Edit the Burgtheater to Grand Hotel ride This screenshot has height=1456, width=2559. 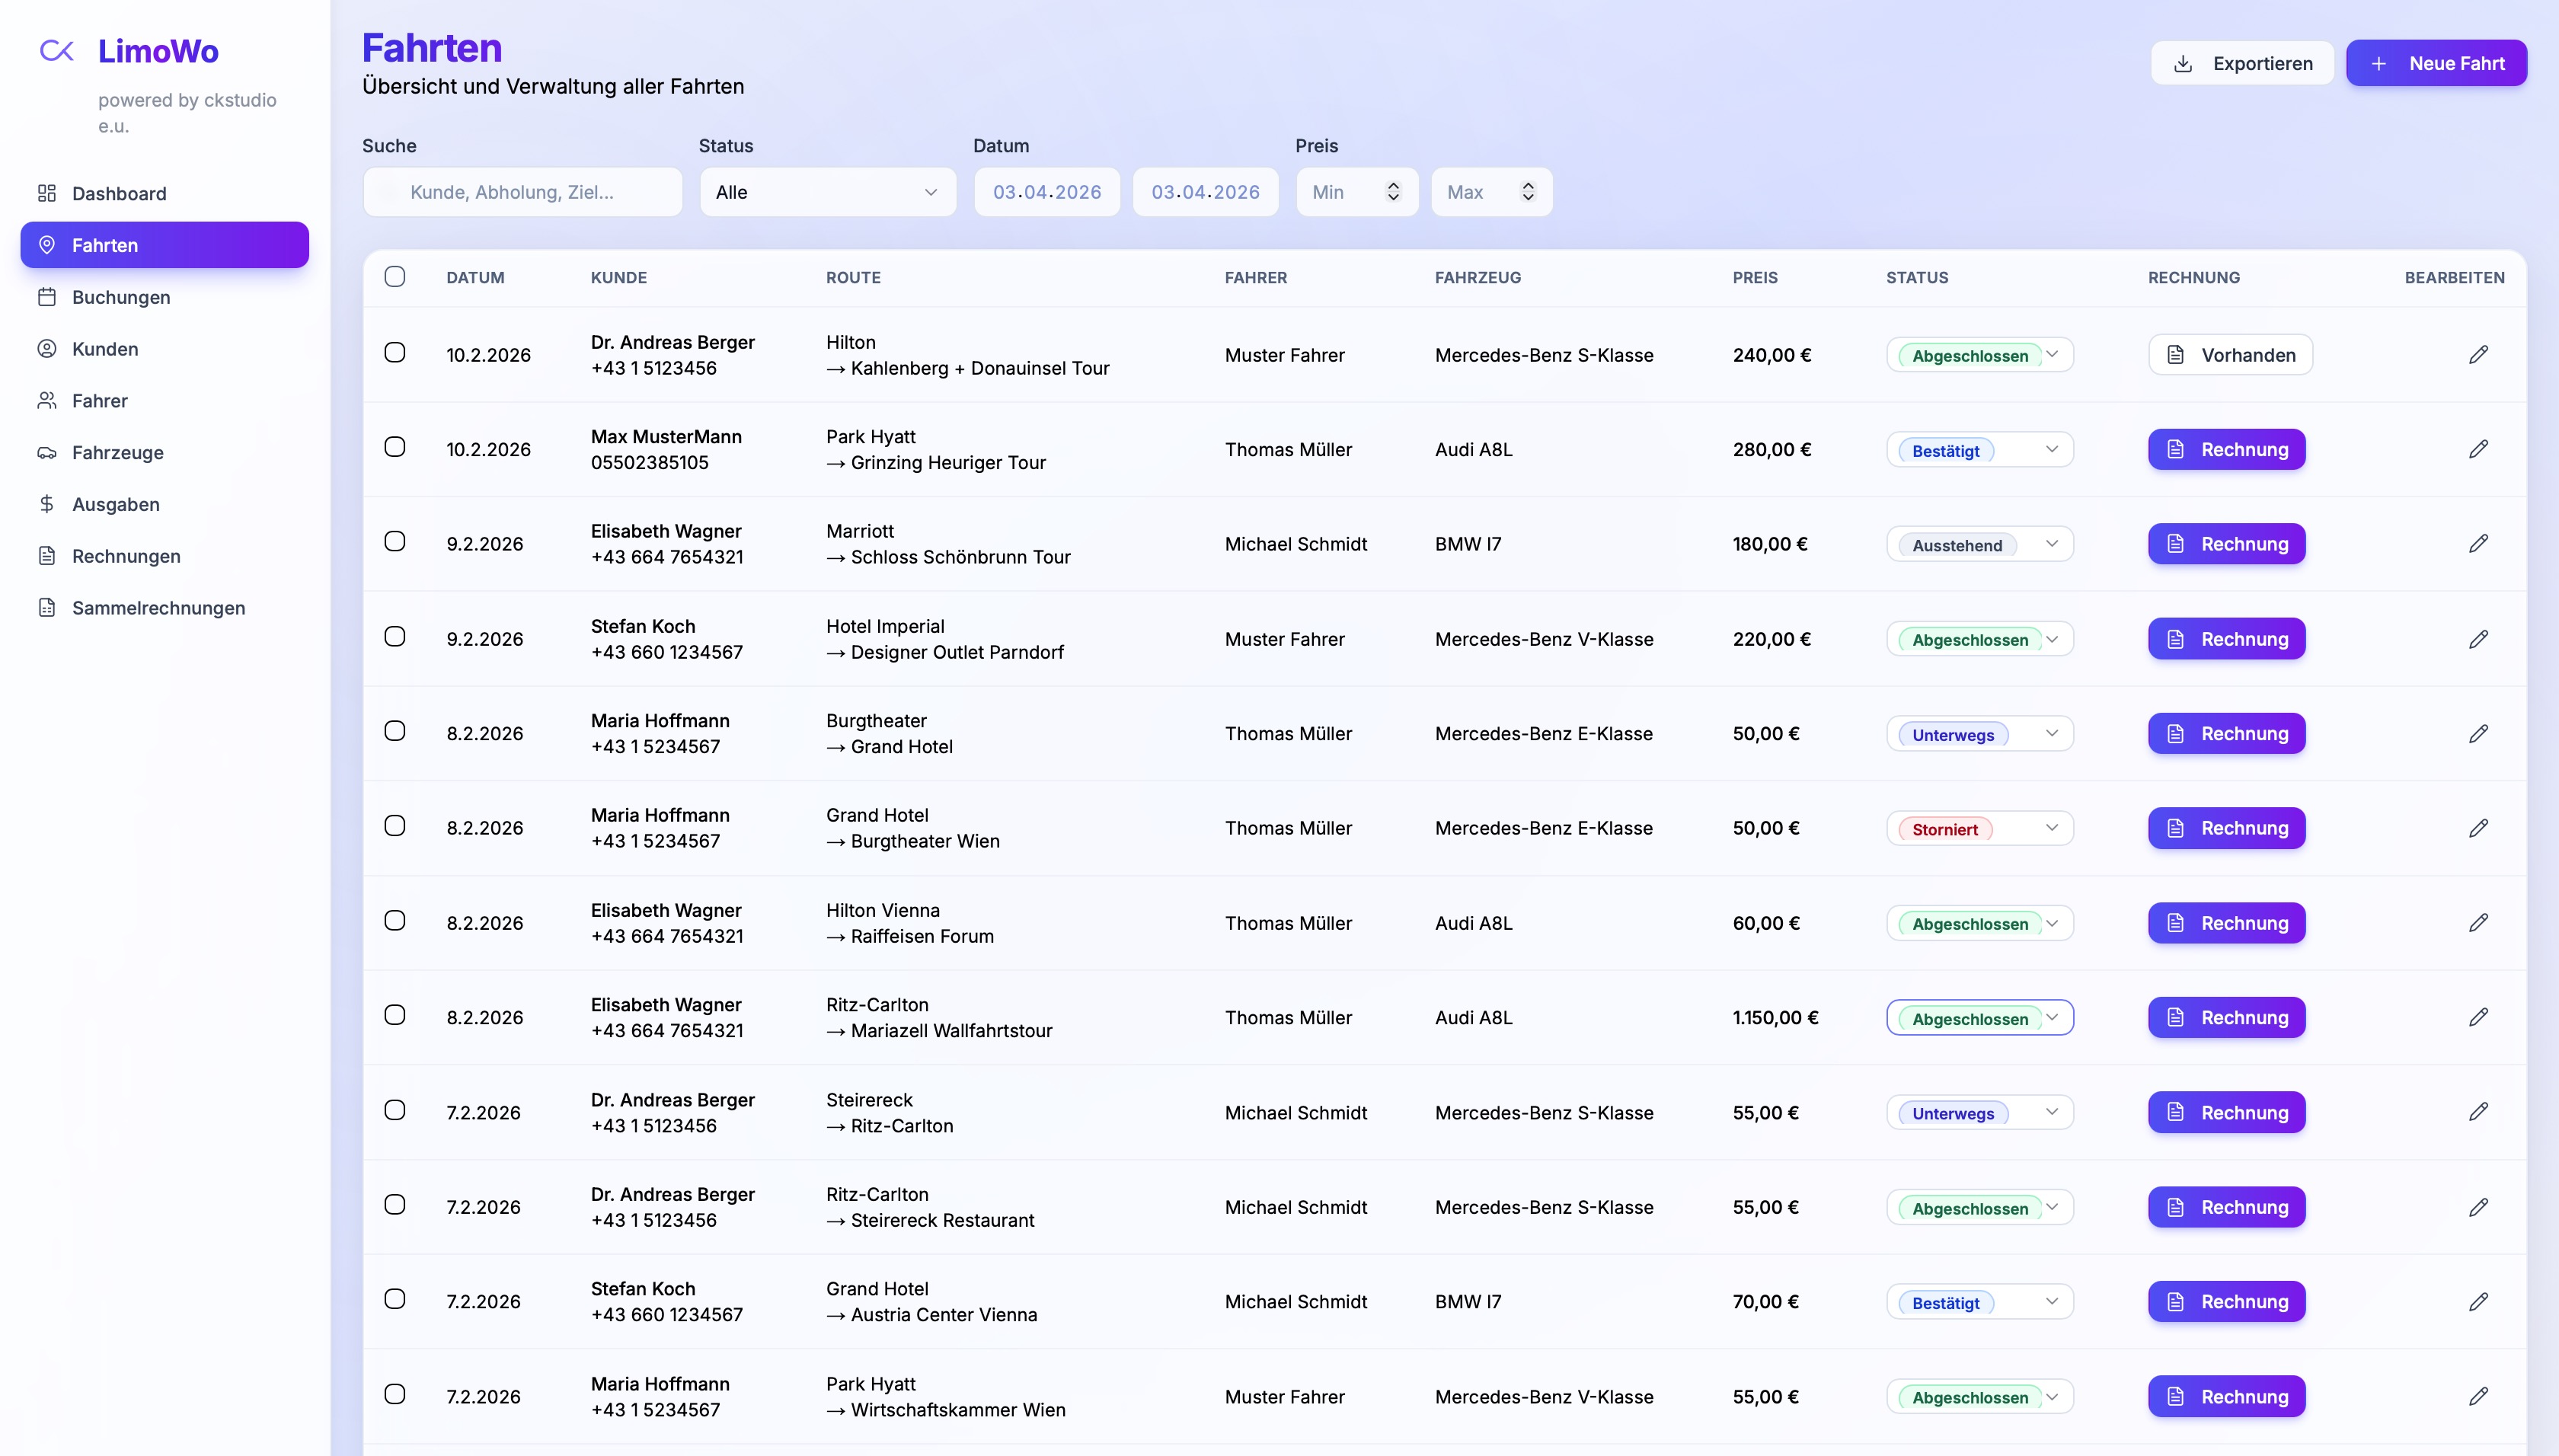point(2478,734)
